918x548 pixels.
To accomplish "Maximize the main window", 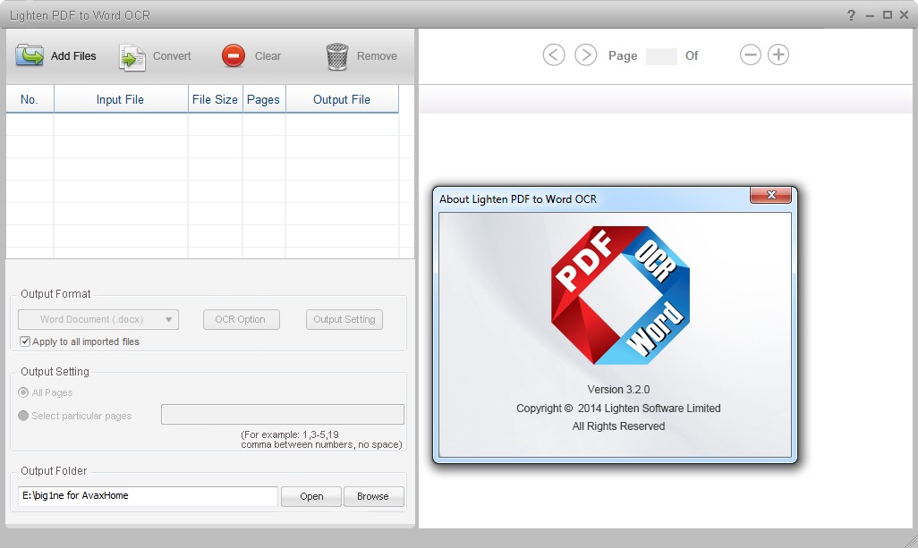I will click(x=888, y=15).
